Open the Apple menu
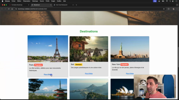 click(3, 1)
